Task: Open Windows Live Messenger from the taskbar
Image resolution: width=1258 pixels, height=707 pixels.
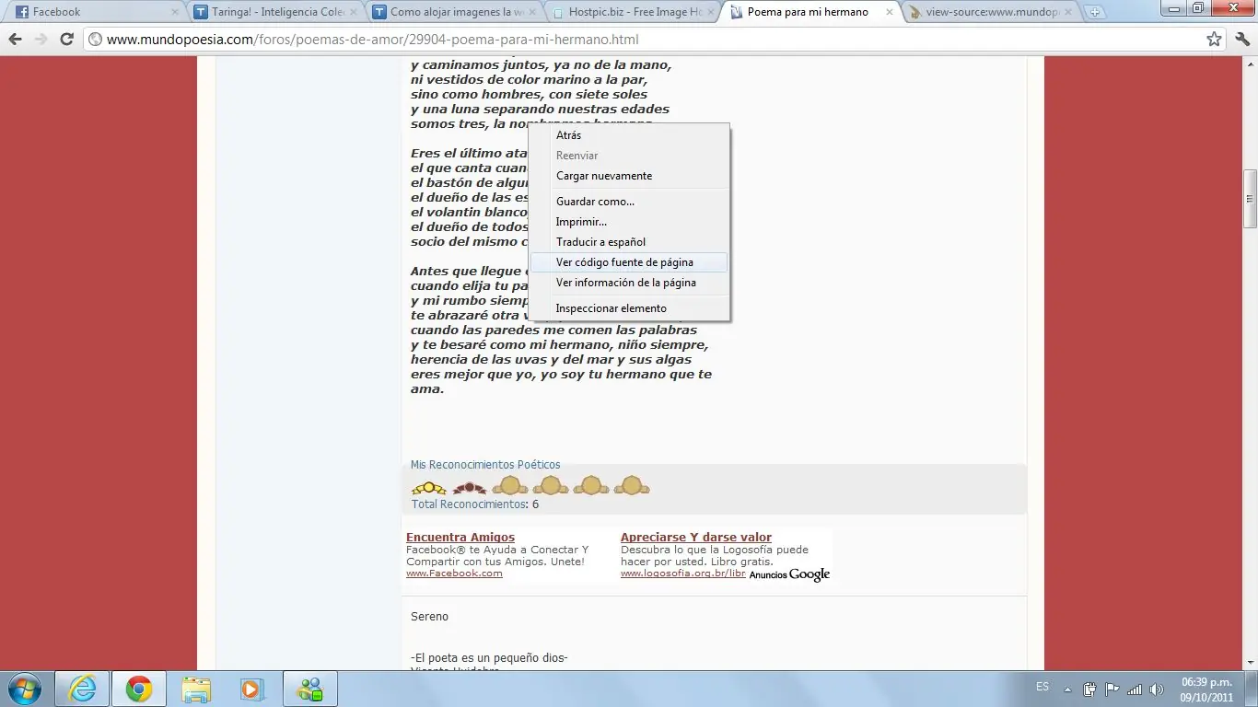Action: (x=310, y=689)
